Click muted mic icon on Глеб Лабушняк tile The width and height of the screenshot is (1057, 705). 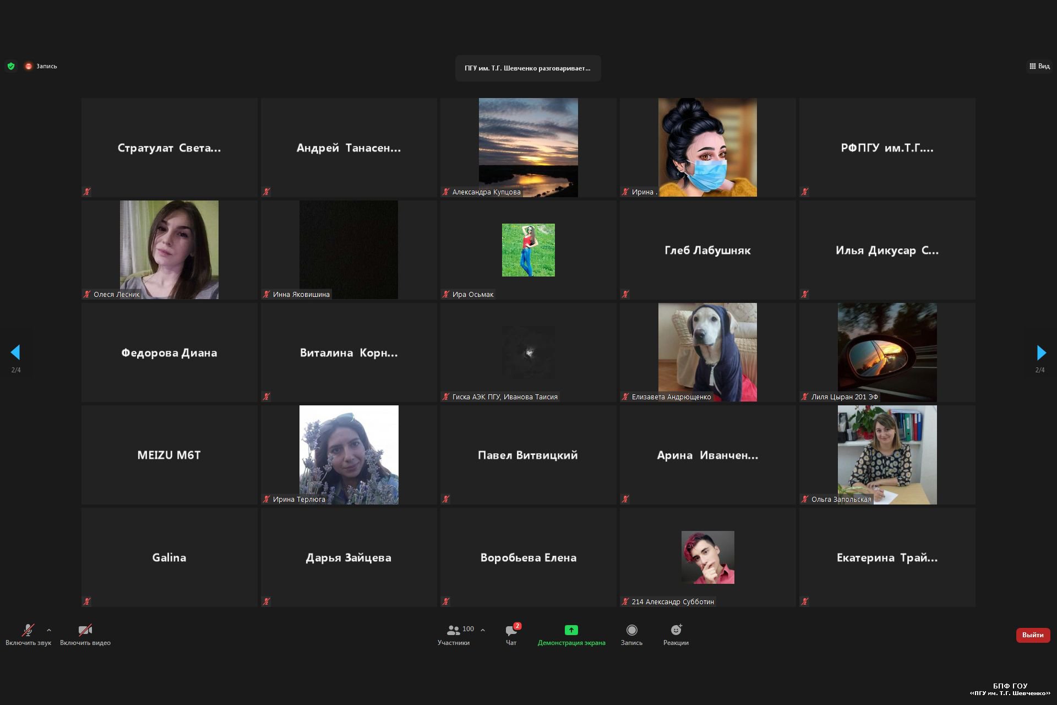[x=625, y=294]
